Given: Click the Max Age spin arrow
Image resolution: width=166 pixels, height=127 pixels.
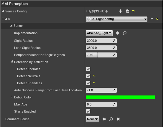Looking at the screenshot, I should click(x=114, y=104).
